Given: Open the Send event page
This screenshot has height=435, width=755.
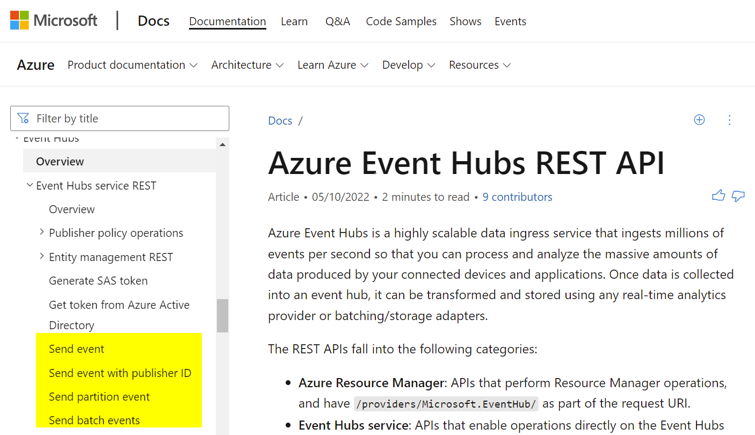Looking at the screenshot, I should [x=77, y=349].
